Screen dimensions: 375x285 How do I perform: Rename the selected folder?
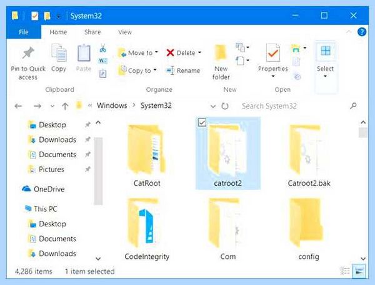(x=183, y=70)
